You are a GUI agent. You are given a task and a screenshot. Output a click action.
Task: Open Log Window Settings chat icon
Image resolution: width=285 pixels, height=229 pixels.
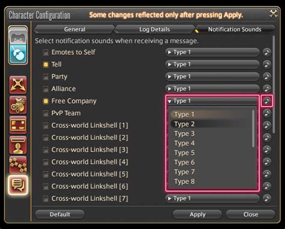[x=18, y=185]
